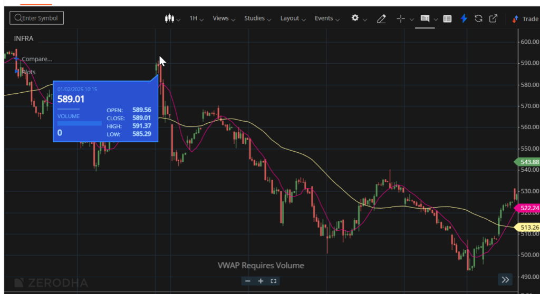This screenshot has height=294, width=540.
Task: Open the 1H interval dropdown
Action: pyautogui.click(x=196, y=18)
